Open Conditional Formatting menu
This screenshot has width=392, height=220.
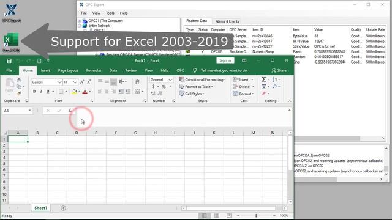(203, 79)
